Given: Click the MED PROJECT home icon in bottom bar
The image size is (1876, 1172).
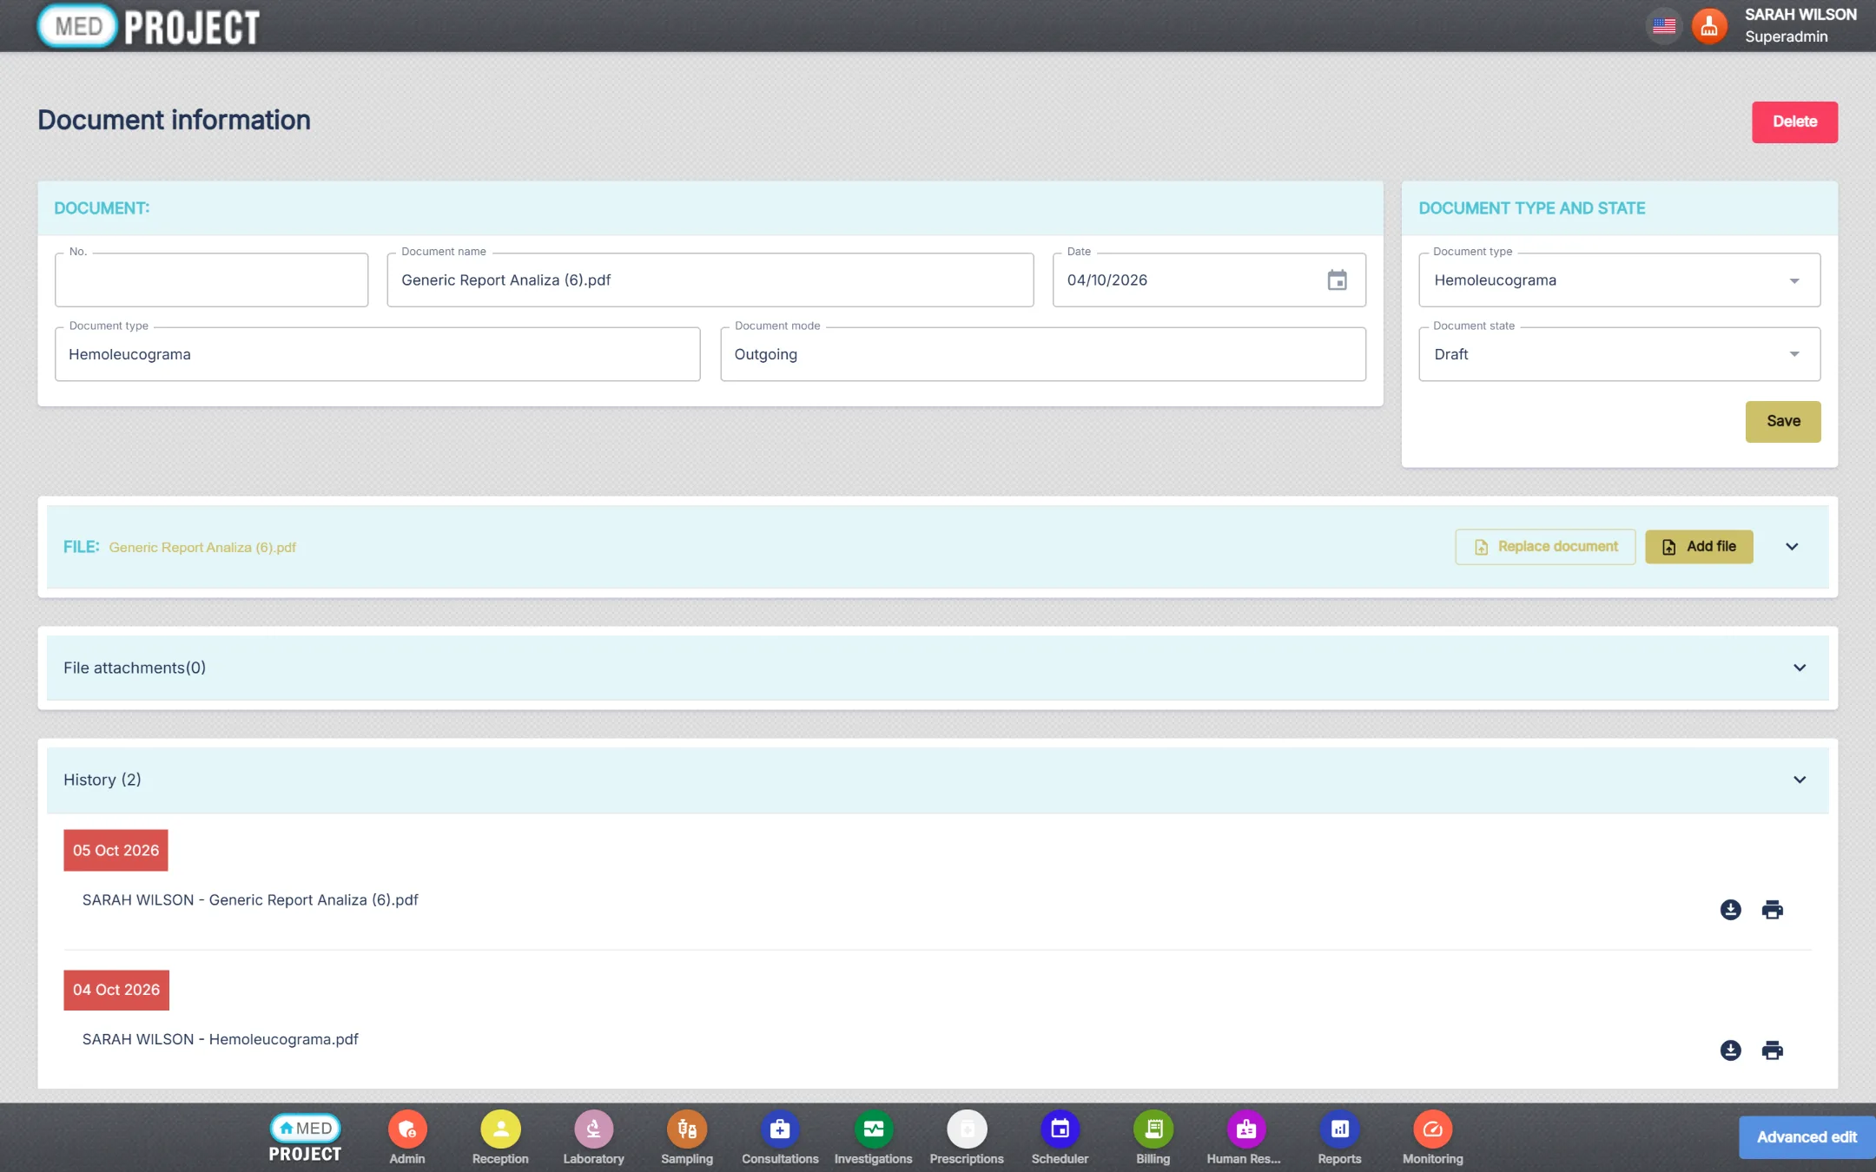Looking at the screenshot, I should 305,1138.
